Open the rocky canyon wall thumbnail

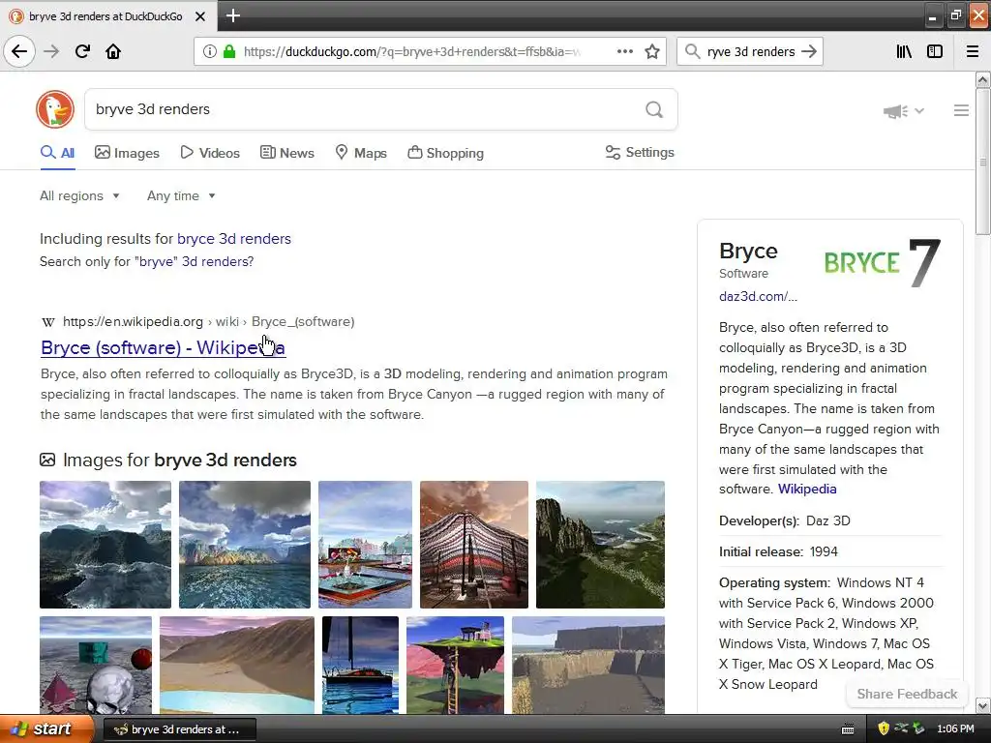click(588, 665)
